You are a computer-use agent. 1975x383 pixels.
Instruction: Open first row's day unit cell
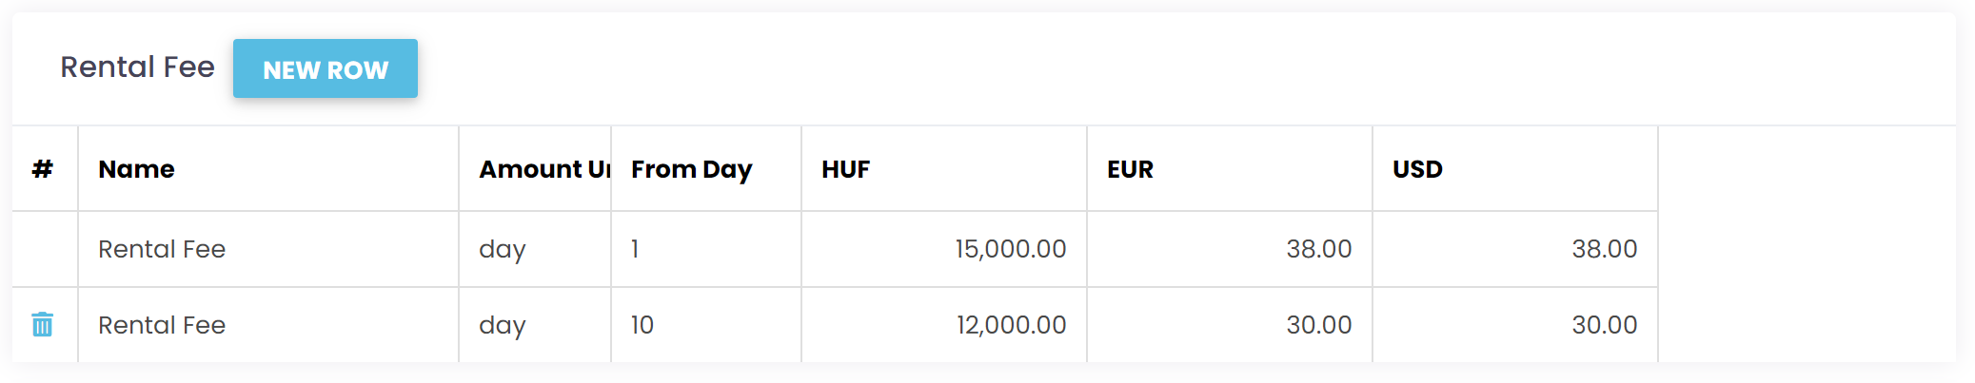click(535, 249)
